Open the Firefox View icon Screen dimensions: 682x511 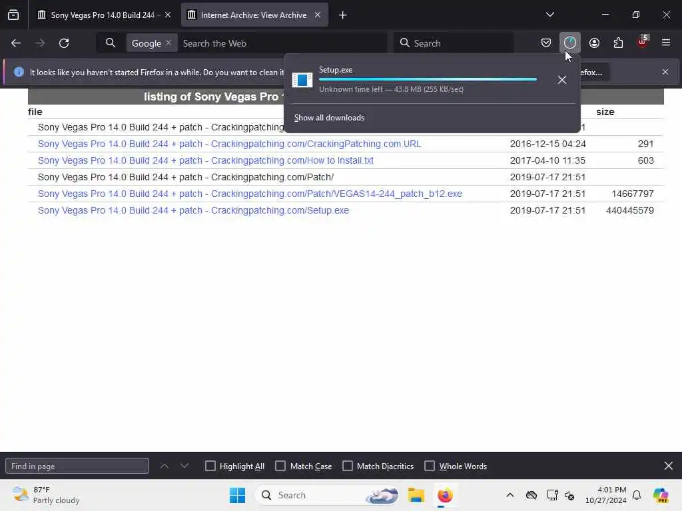(x=13, y=15)
